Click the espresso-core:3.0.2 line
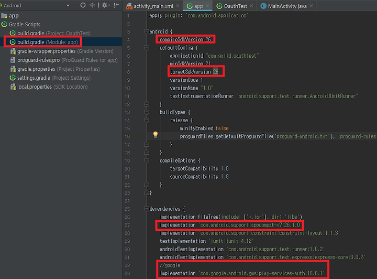This screenshot has width=377, height=279. [262, 257]
